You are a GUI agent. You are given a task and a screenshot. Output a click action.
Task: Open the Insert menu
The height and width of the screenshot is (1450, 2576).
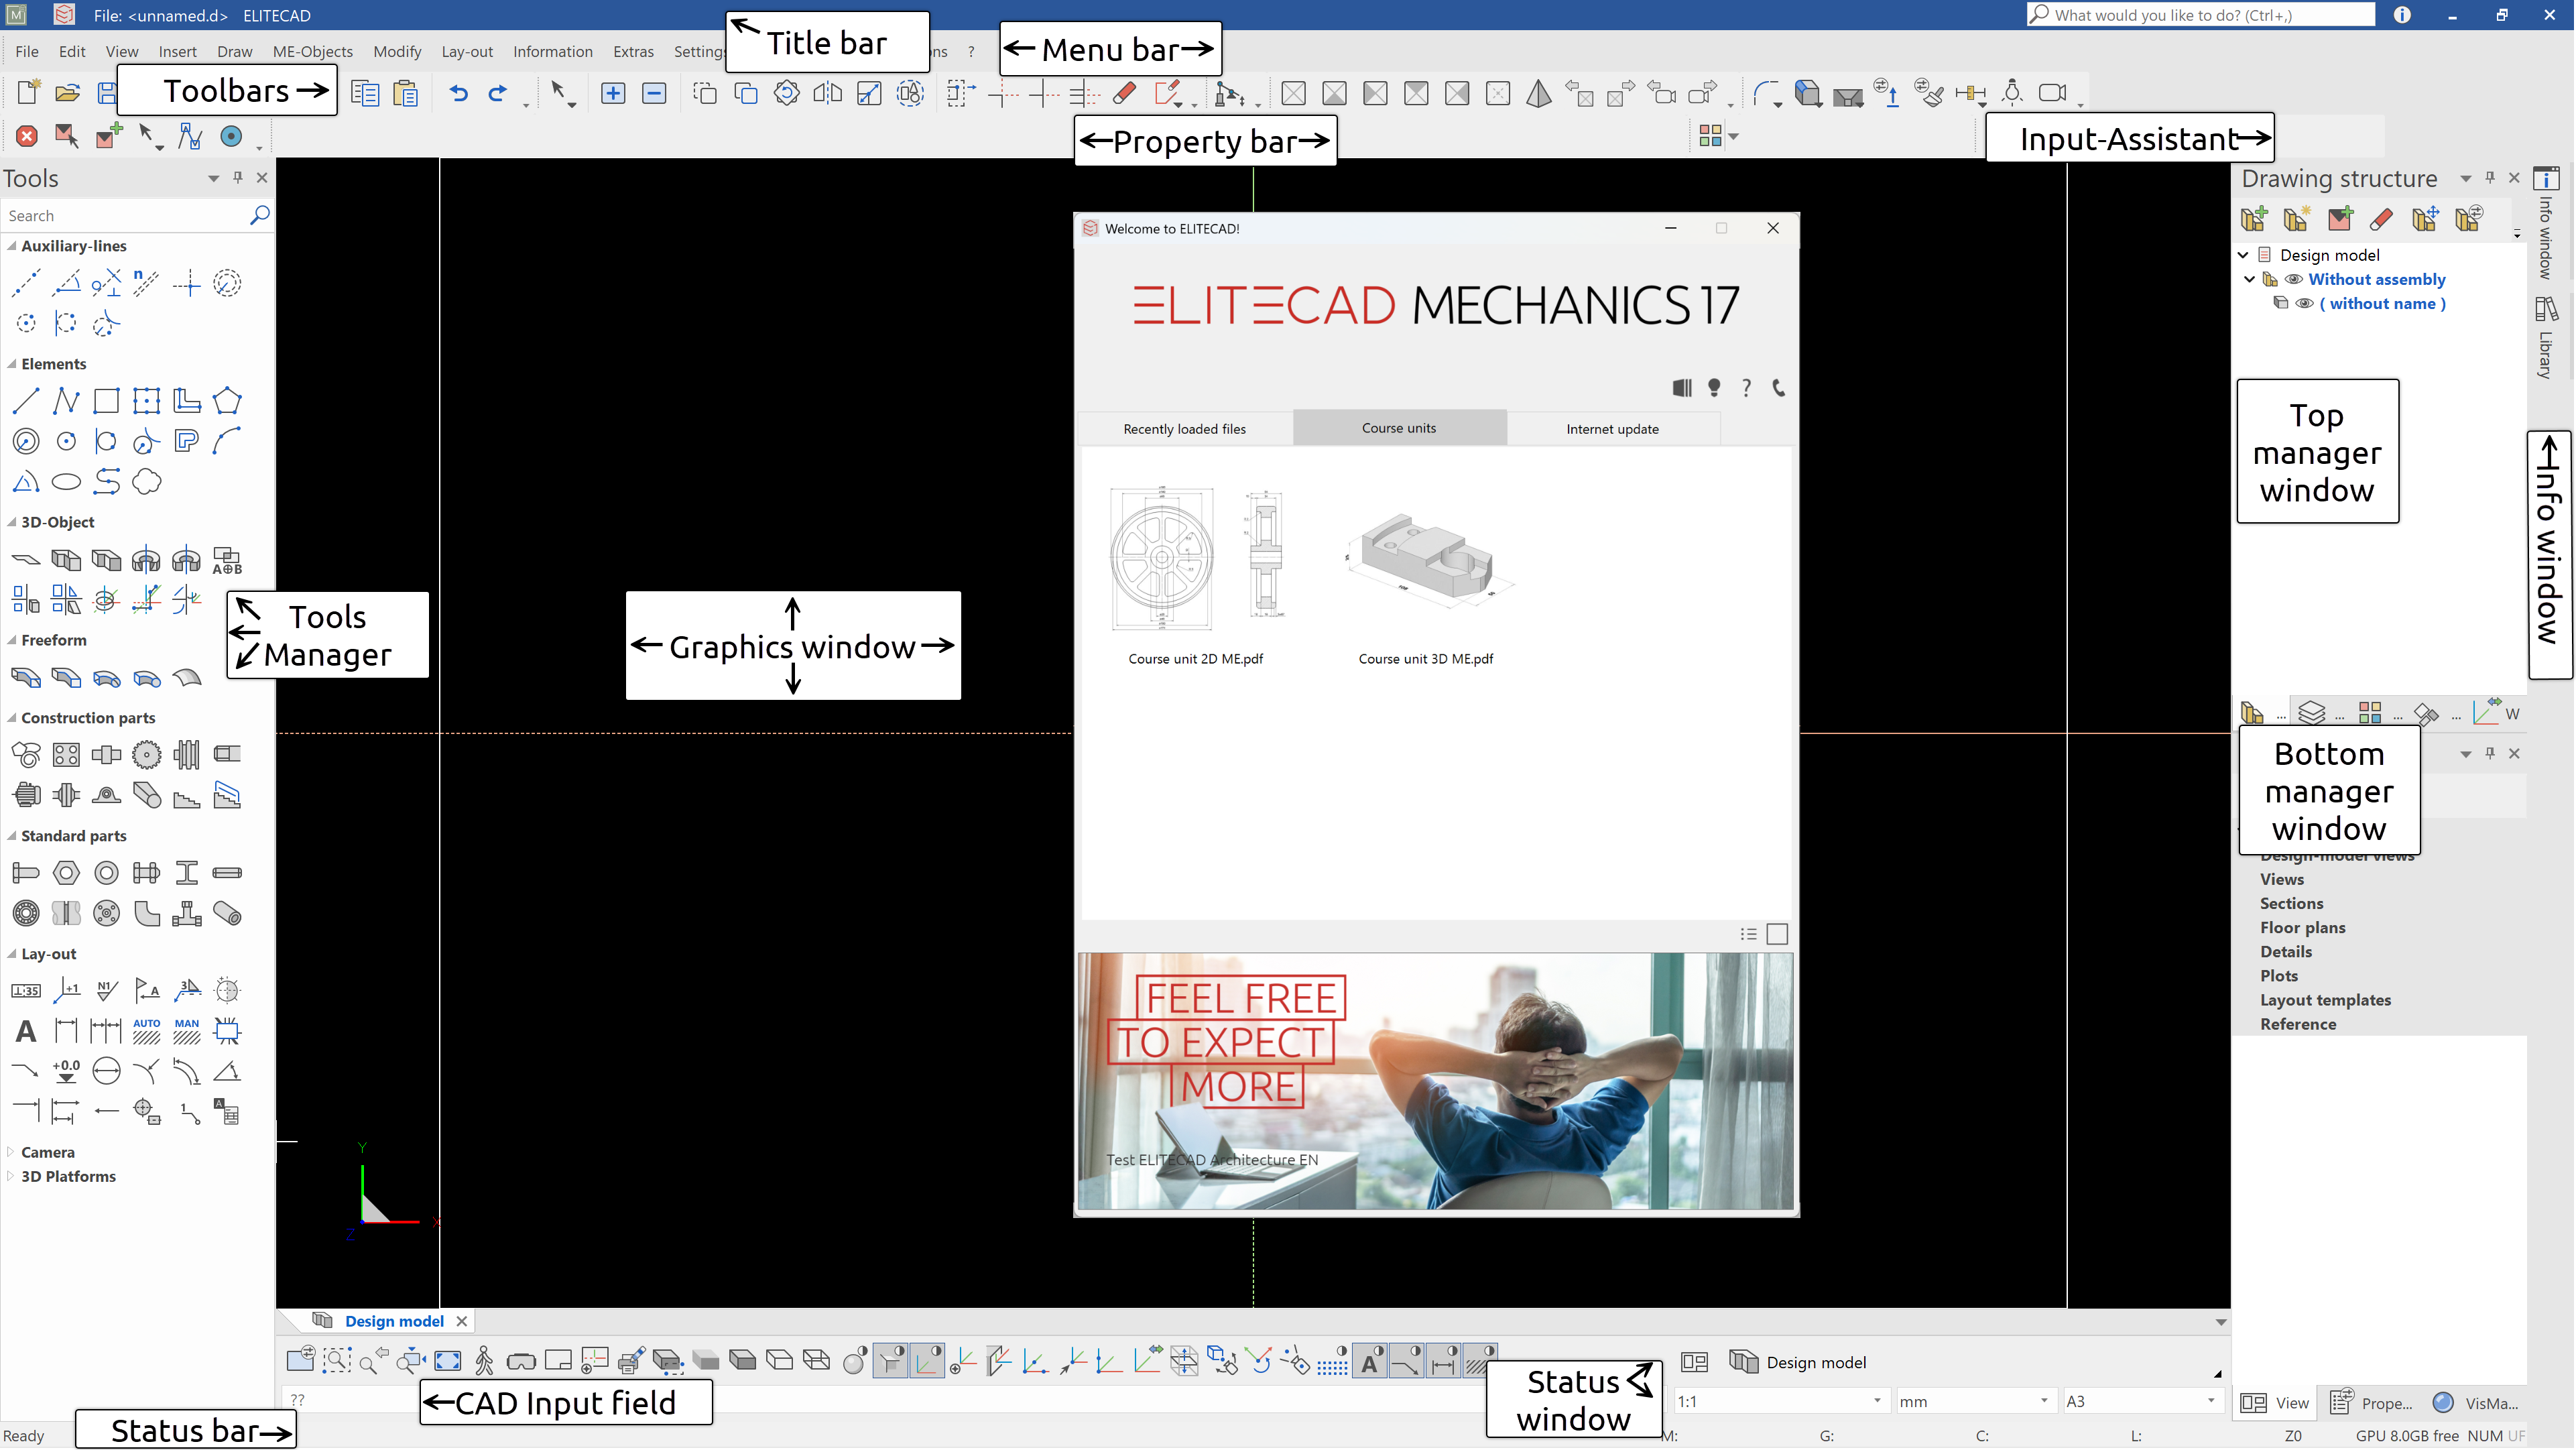pos(178,51)
